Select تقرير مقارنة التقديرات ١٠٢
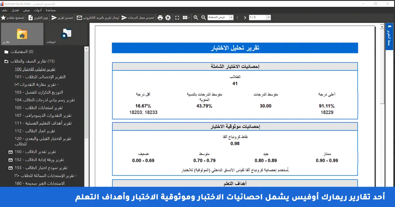 [x=37, y=84]
